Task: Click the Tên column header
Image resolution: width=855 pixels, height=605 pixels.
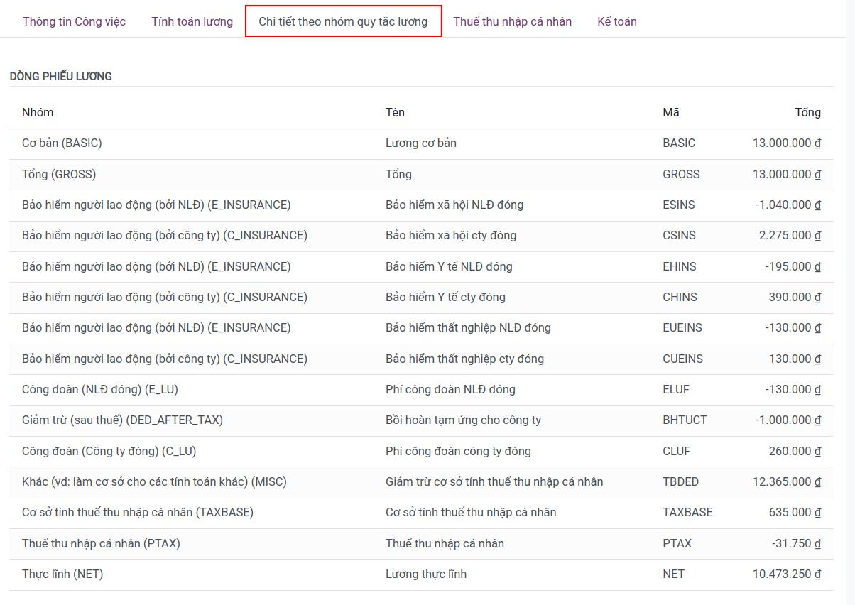Action: pos(394,112)
